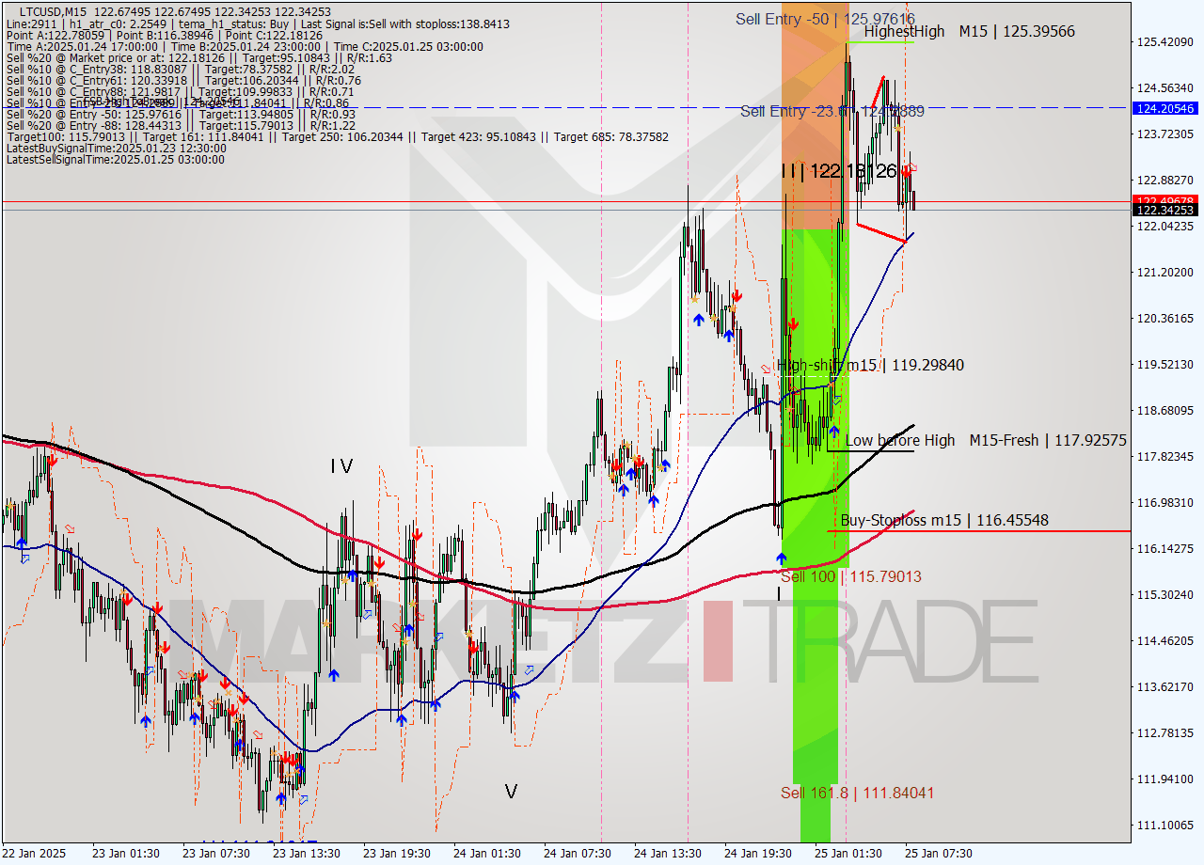This screenshot has height=865, width=1204.
Task: Click the 123.72305 price axis value
Action: tap(1165, 134)
